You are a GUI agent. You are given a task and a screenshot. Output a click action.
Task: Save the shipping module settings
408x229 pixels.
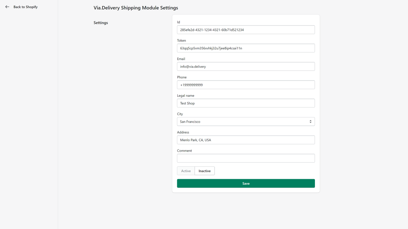[x=246, y=183]
